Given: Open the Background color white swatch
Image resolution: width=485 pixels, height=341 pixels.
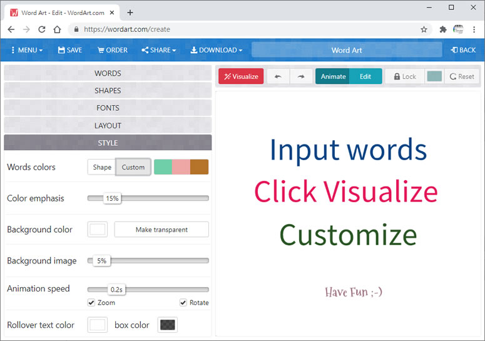Looking at the screenshot, I should (98, 230).
